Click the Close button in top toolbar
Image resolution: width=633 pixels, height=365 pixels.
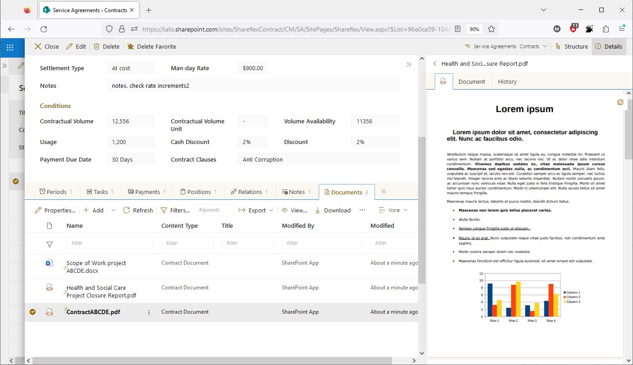(47, 46)
